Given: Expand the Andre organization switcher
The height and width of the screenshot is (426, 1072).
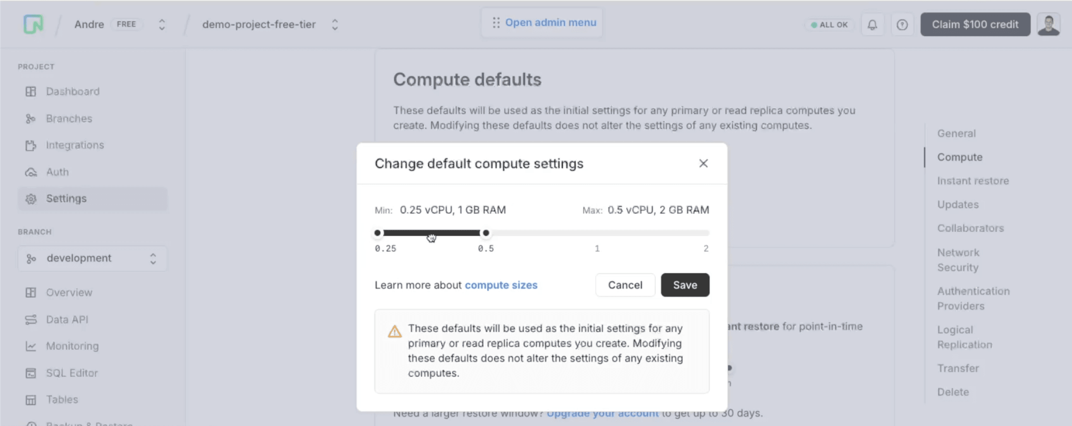Looking at the screenshot, I should (162, 24).
